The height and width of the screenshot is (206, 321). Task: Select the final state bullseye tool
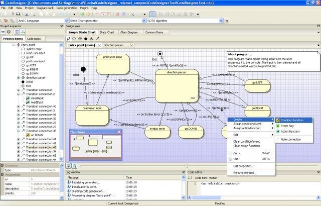tap(91, 39)
